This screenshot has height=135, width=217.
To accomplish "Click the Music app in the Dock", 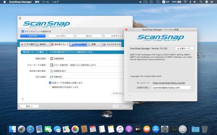I will coord(120,129).
